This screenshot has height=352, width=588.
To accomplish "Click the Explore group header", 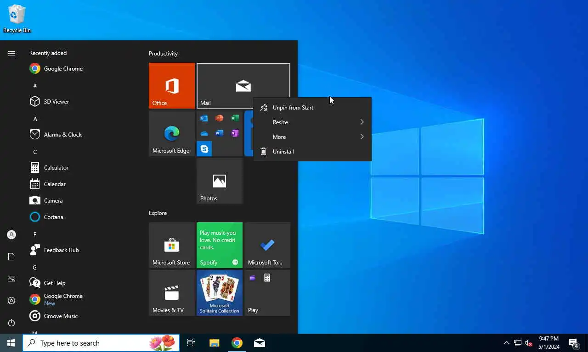I will (x=158, y=213).
